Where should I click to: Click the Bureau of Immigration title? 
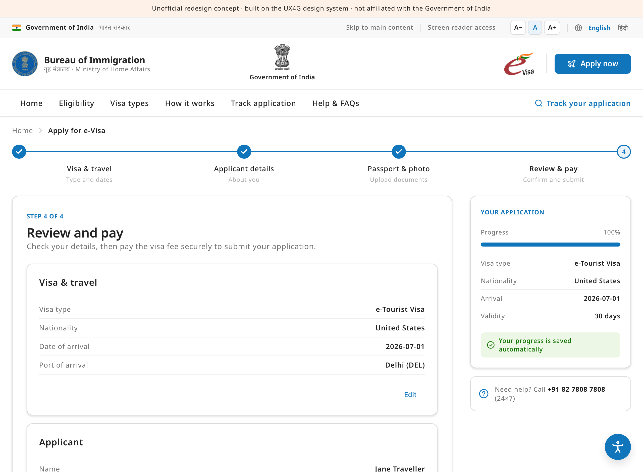[x=94, y=60]
